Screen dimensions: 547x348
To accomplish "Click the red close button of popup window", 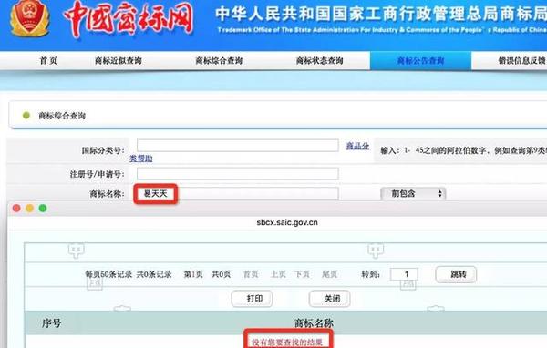I will 16,209.
